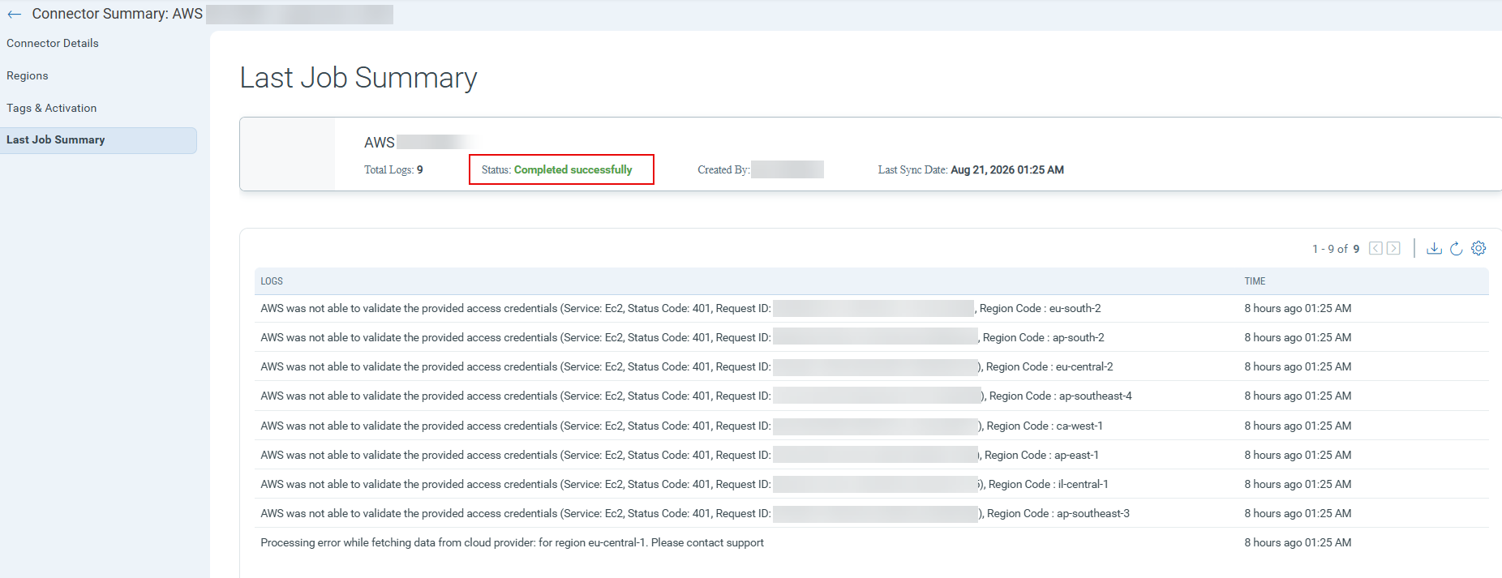The width and height of the screenshot is (1502, 578).
Task: Select log row for region il-central-1
Action: [872, 484]
